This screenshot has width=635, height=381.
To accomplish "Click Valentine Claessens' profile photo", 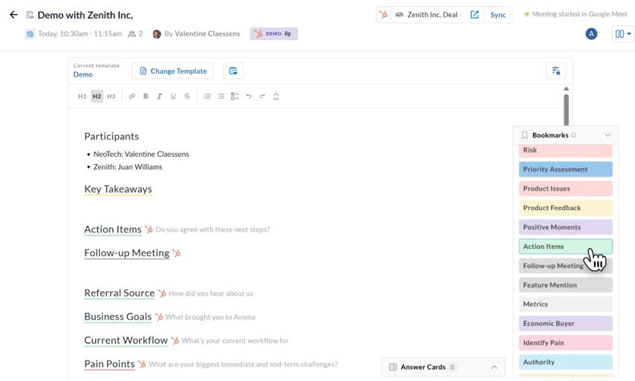I will [157, 34].
